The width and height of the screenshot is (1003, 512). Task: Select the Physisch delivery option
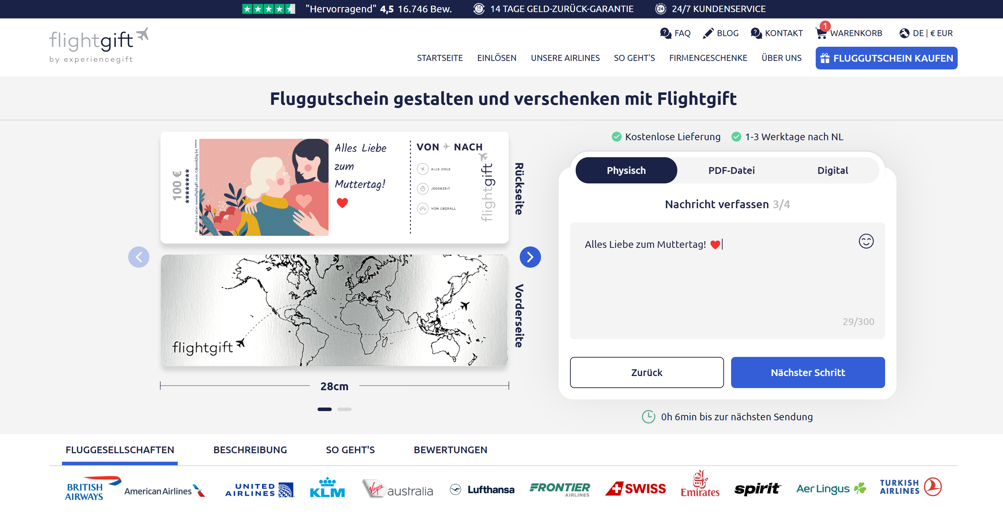click(626, 170)
